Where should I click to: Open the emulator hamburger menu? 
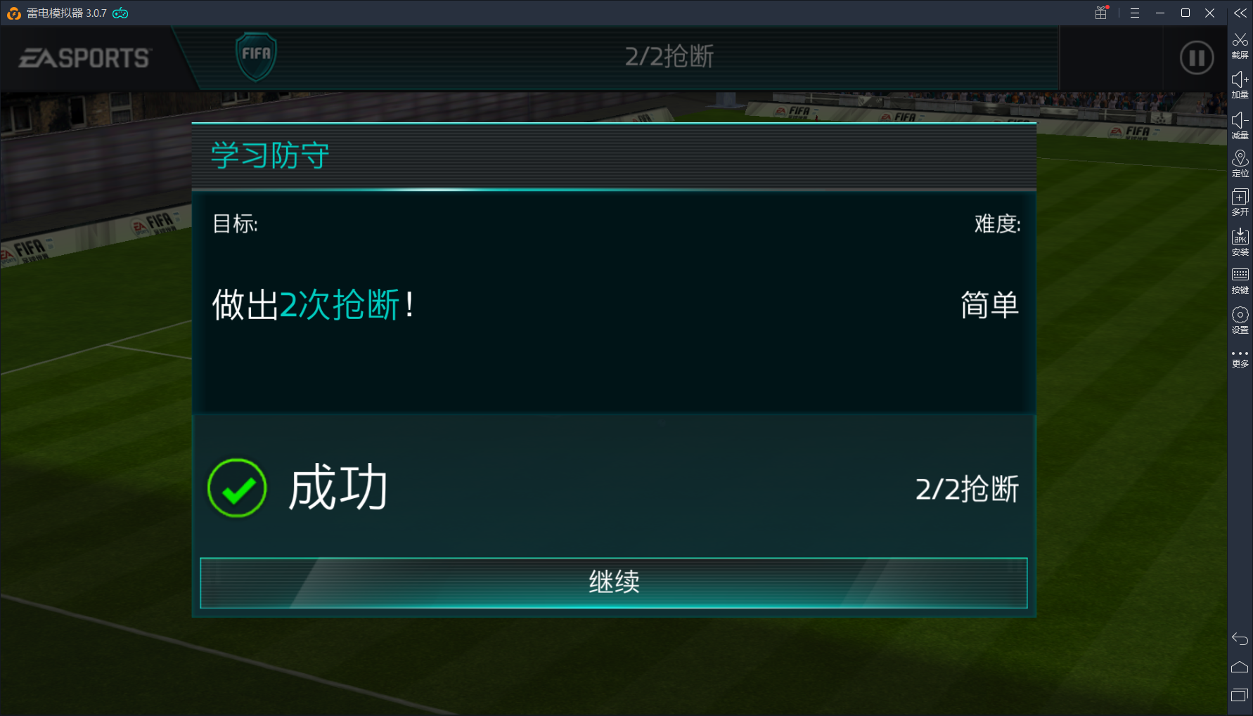(x=1134, y=13)
